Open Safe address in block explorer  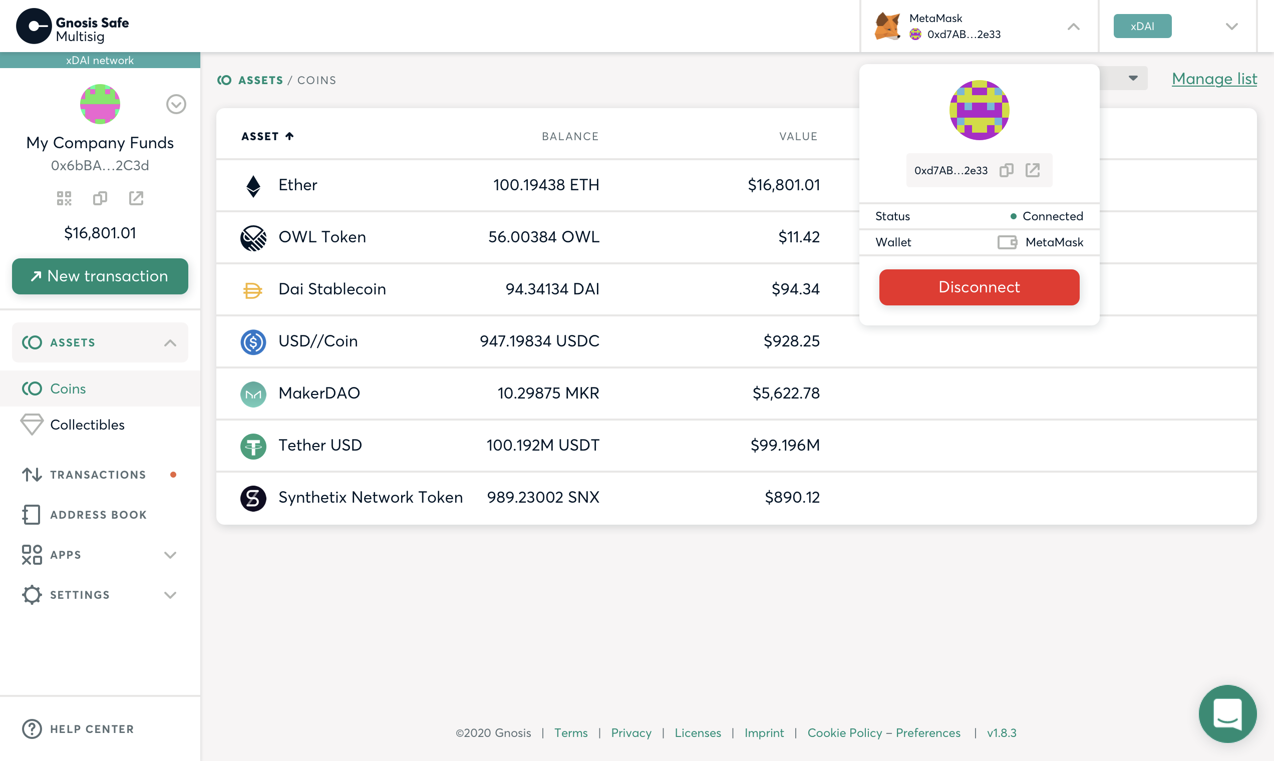coord(136,198)
